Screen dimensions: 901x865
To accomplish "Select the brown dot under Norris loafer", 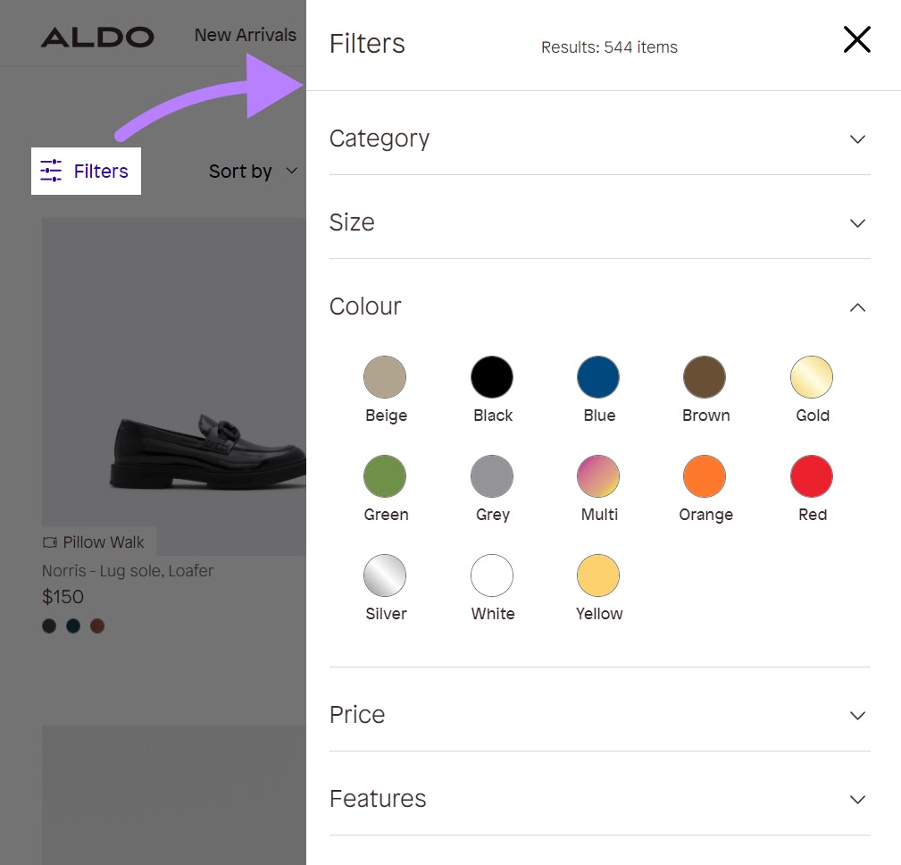I will click(96, 626).
